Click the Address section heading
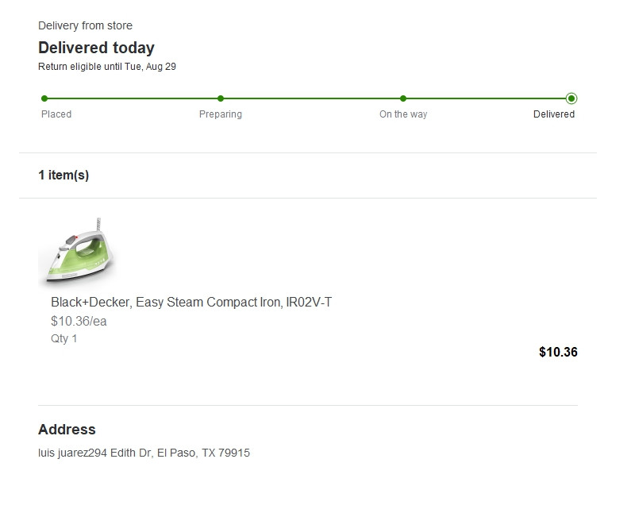 coord(67,430)
